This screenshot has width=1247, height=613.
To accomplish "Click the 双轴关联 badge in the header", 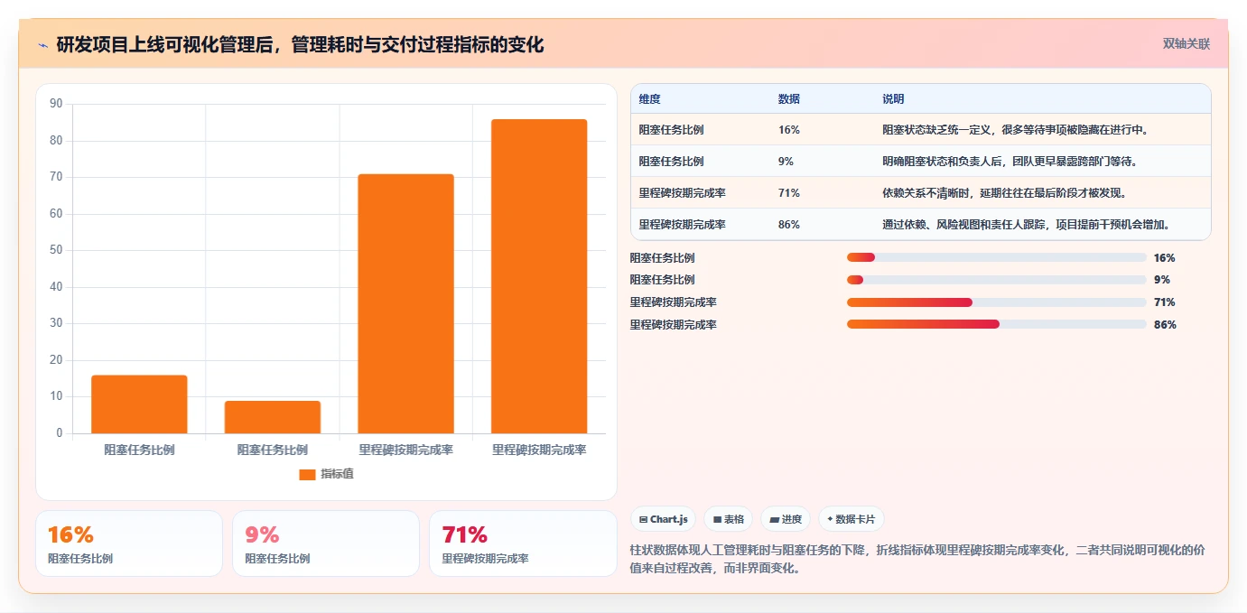I will (1186, 43).
